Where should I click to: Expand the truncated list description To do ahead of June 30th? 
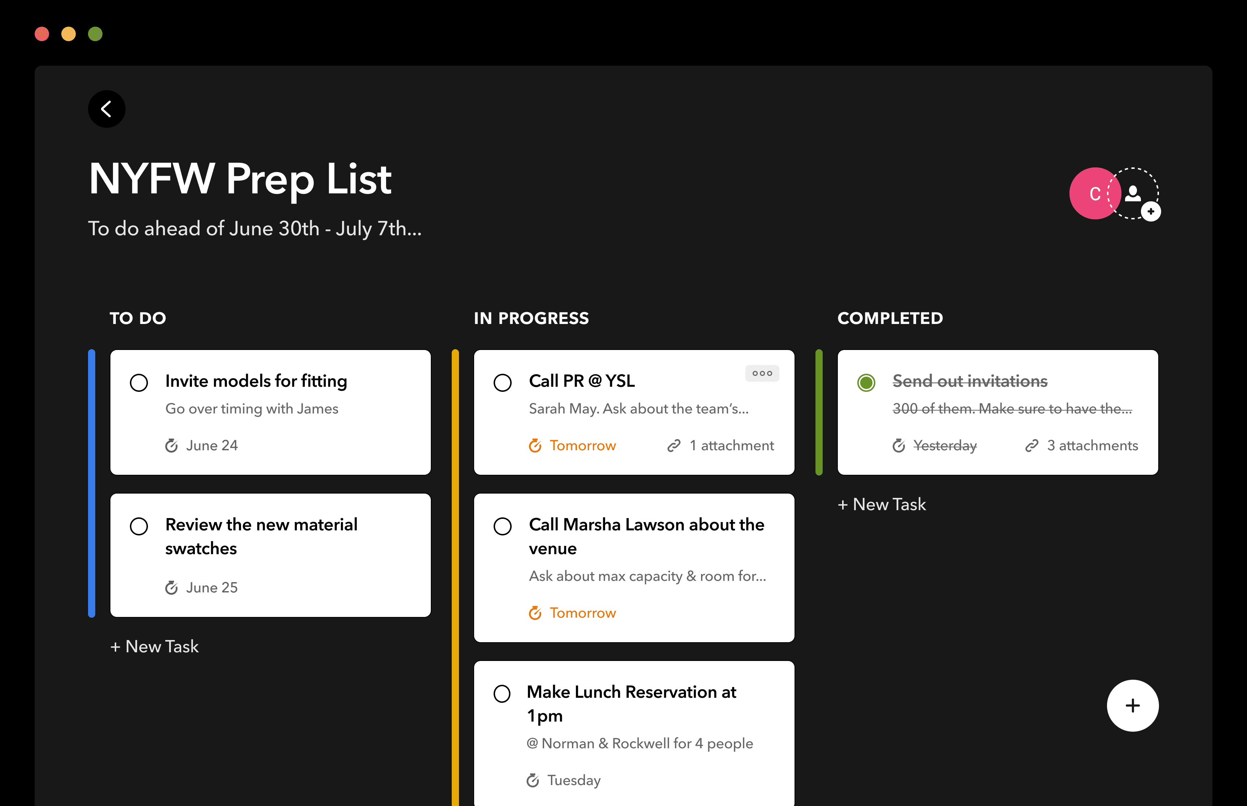[x=254, y=228]
